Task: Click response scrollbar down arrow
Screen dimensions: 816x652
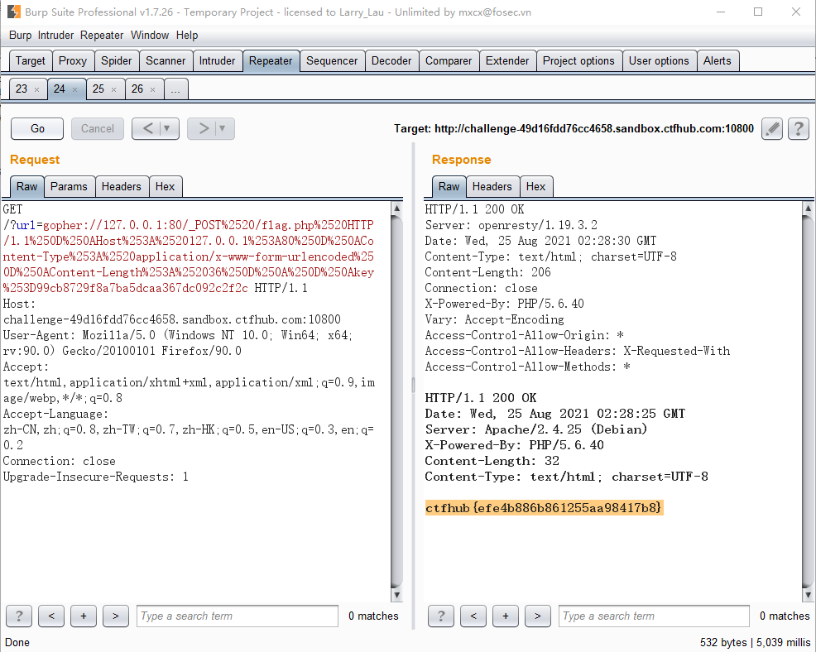Action: tap(809, 595)
